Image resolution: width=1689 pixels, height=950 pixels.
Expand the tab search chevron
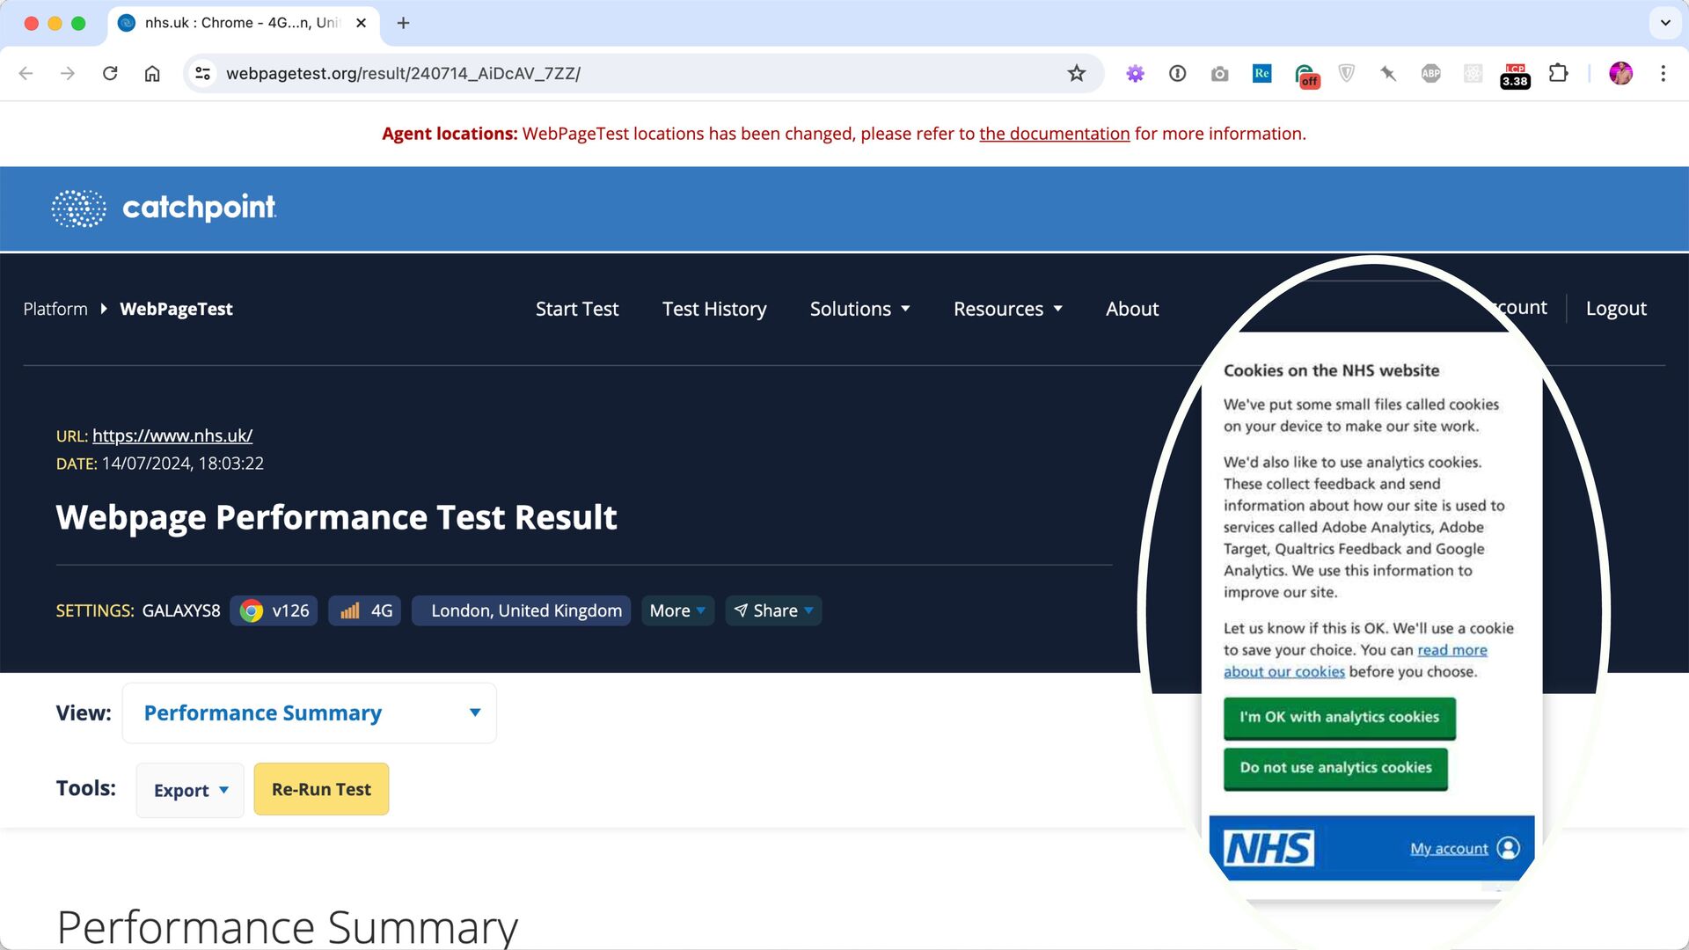click(x=1665, y=23)
